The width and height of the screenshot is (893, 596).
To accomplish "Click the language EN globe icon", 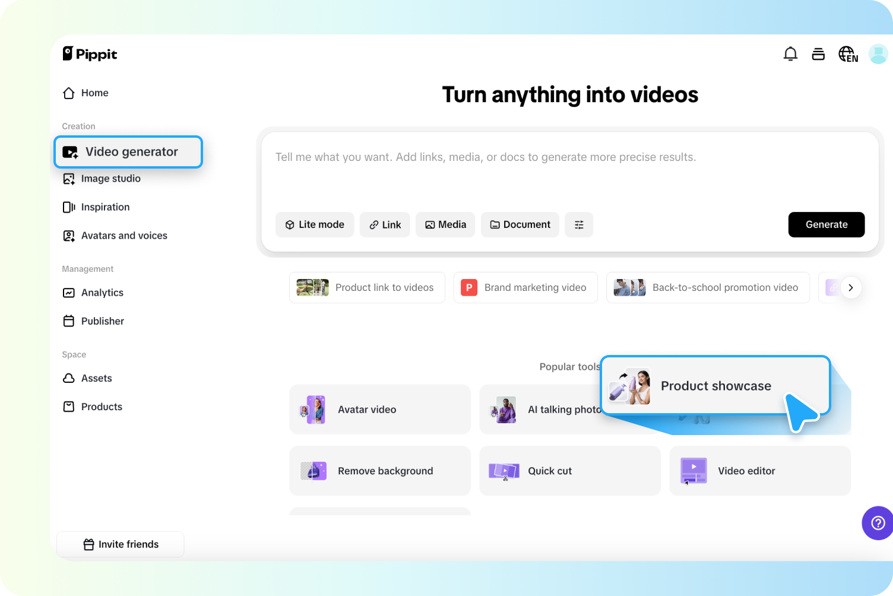I will (848, 53).
